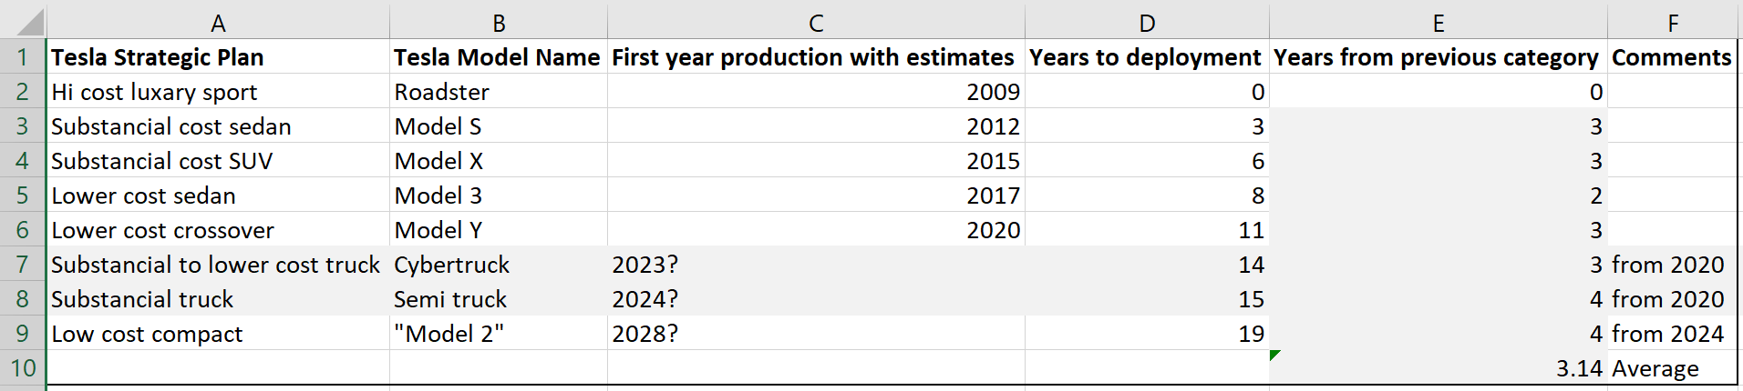Click the Average label cell
This screenshot has width=1743, height=391.
click(1673, 368)
